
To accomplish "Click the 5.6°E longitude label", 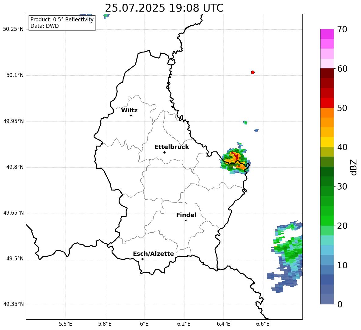I will click(x=66, y=324).
